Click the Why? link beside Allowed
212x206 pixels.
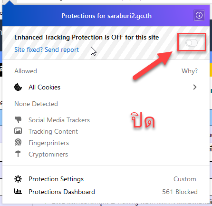(190, 71)
